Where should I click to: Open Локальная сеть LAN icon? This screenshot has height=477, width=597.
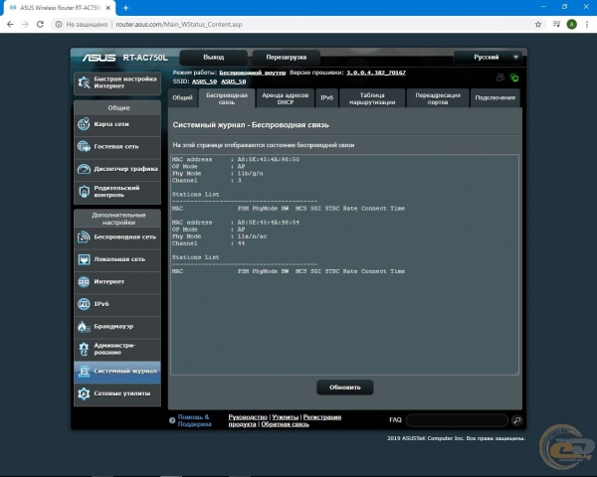click(x=84, y=259)
